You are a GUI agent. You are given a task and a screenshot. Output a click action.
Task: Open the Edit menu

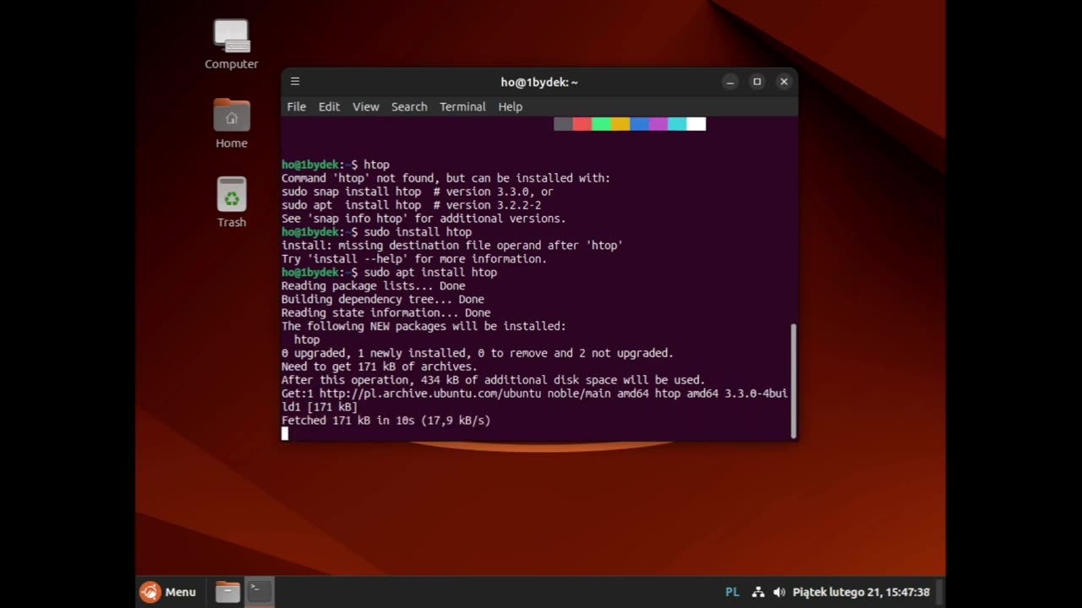coord(329,106)
